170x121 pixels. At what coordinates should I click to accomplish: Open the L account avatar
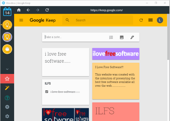pos(160,20)
